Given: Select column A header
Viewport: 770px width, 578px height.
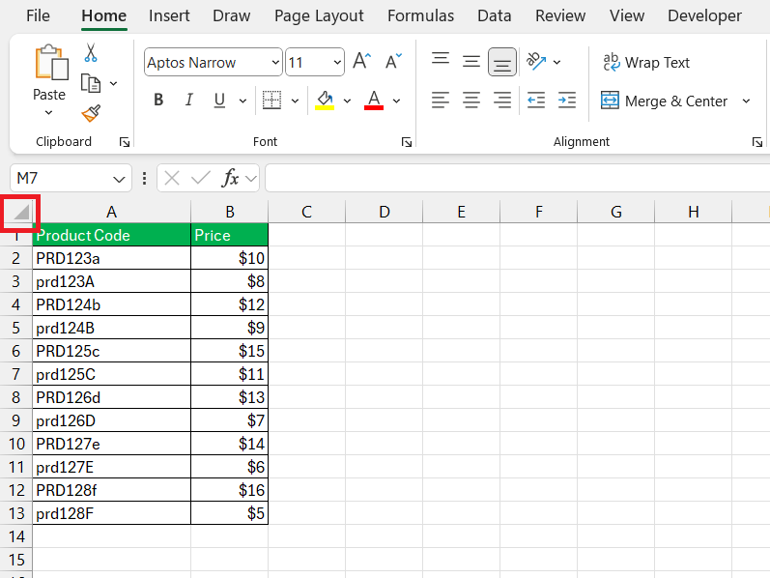Looking at the screenshot, I should pos(111,212).
